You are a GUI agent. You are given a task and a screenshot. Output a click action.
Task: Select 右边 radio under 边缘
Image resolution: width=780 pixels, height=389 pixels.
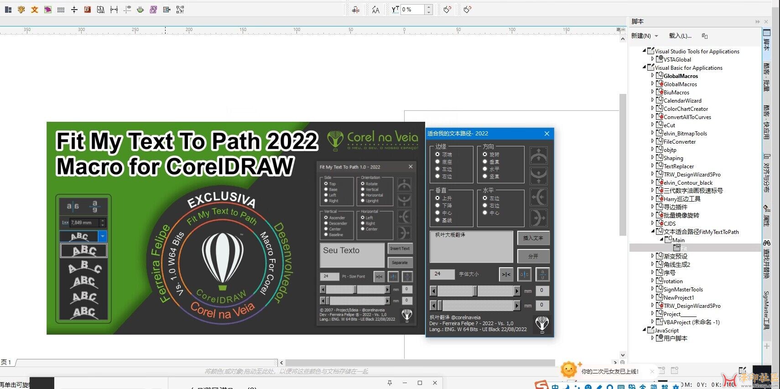437,176
